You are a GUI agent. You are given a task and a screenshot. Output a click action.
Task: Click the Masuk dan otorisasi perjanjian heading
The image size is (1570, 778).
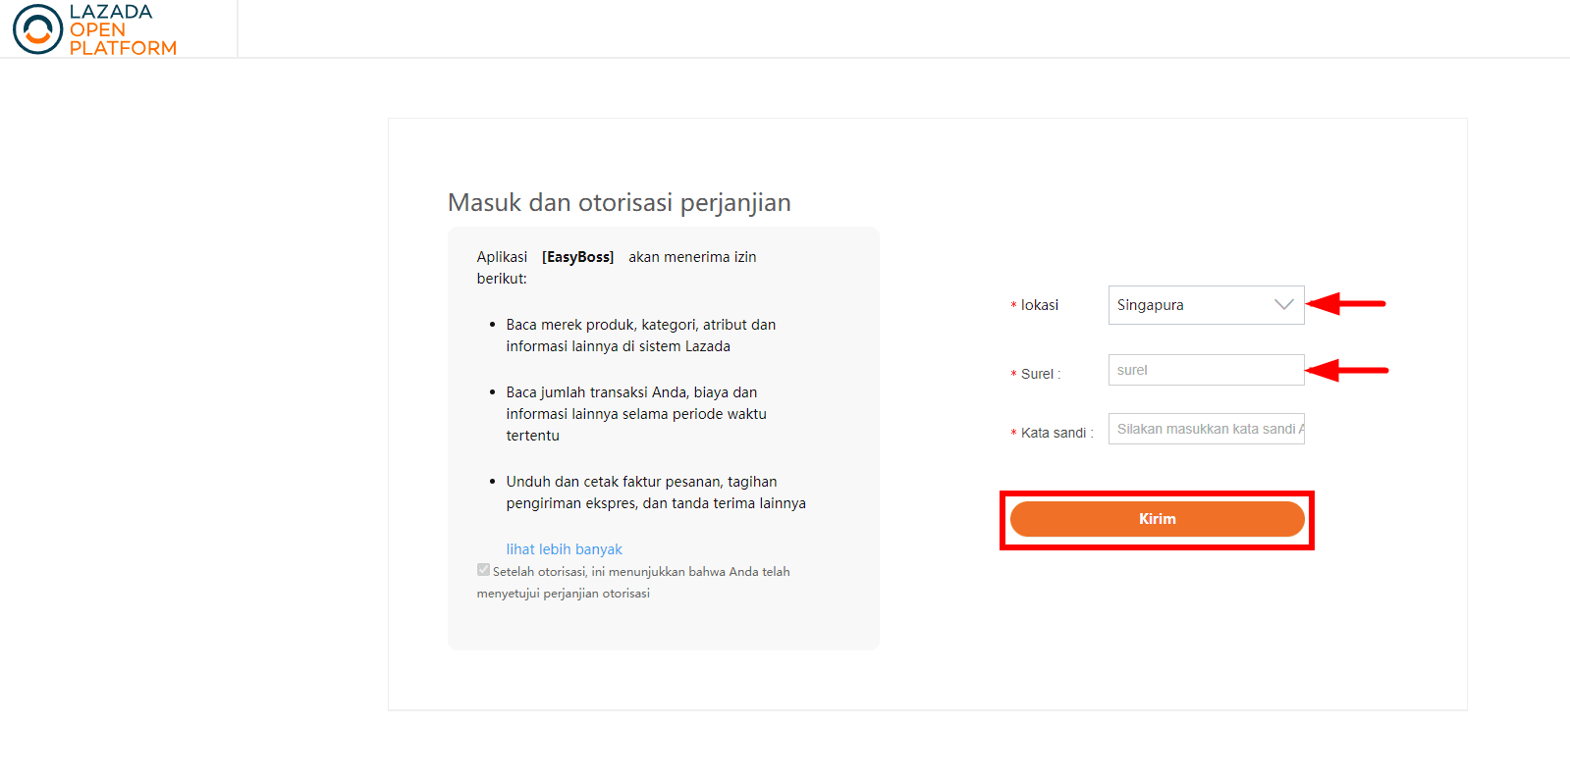click(619, 203)
